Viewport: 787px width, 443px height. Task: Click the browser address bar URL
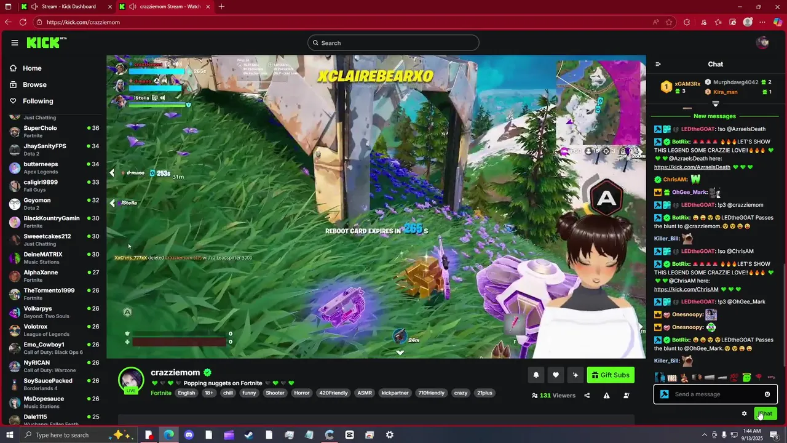click(x=83, y=22)
